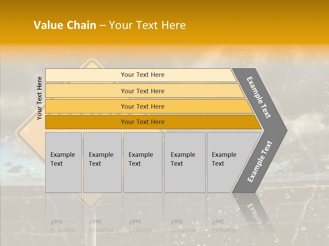Click the text 'Your Text Here' in title
The width and height of the screenshot is (329, 246).
coord(147,25)
